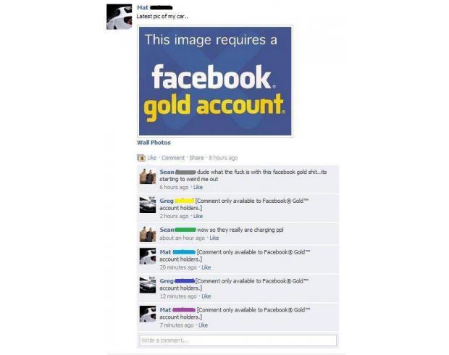This screenshot has width=449, height=355.
Task: Like Mat's car post
Action: click(152, 158)
